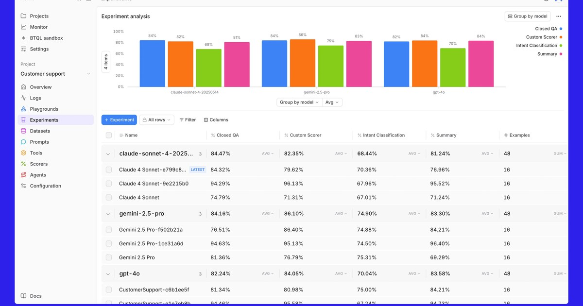This screenshot has width=583, height=306.
Task: Click the Overview home icon
Action: click(x=23, y=87)
